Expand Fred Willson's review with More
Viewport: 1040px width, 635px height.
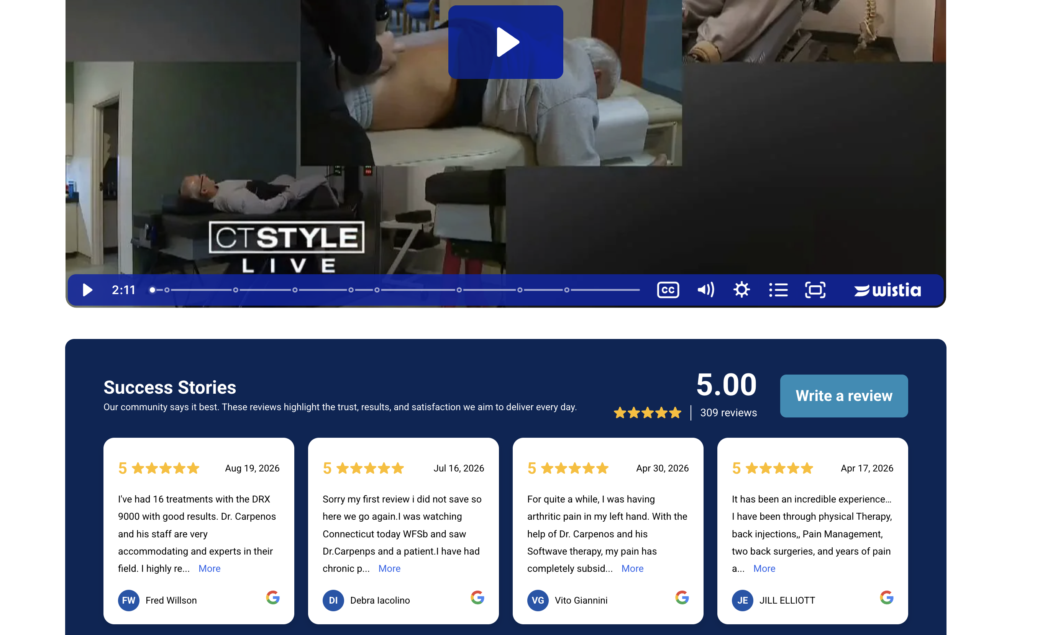point(209,568)
